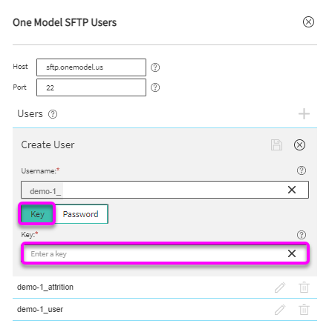Edit the demo-1_user entry

click(x=280, y=310)
